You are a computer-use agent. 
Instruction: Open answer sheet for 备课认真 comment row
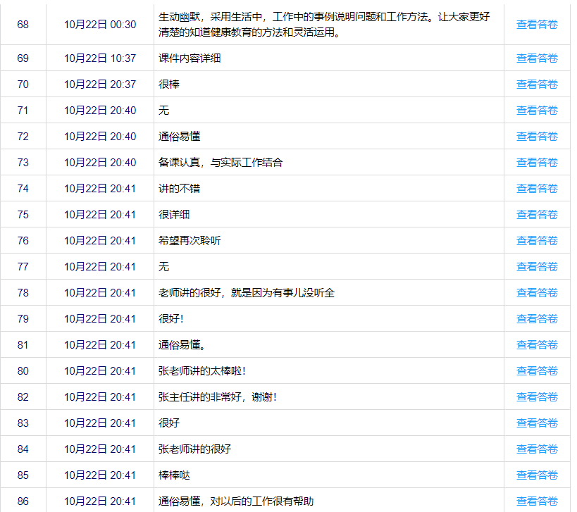[537, 163]
